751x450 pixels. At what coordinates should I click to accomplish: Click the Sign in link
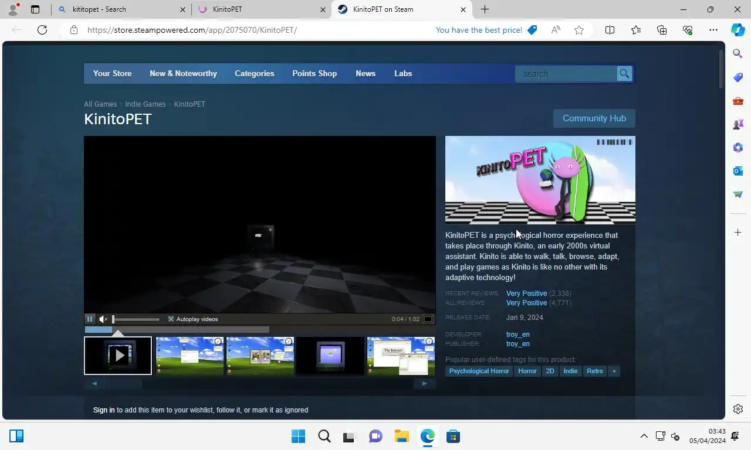point(104,410)
